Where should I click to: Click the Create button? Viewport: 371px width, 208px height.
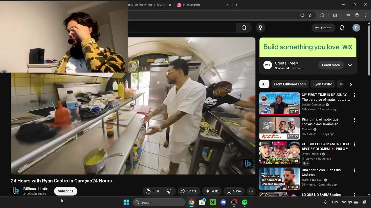pyautogui.click(x=323, y=28)
